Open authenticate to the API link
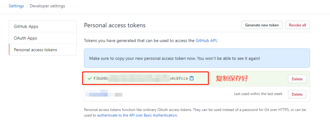 tap(137, 115)
